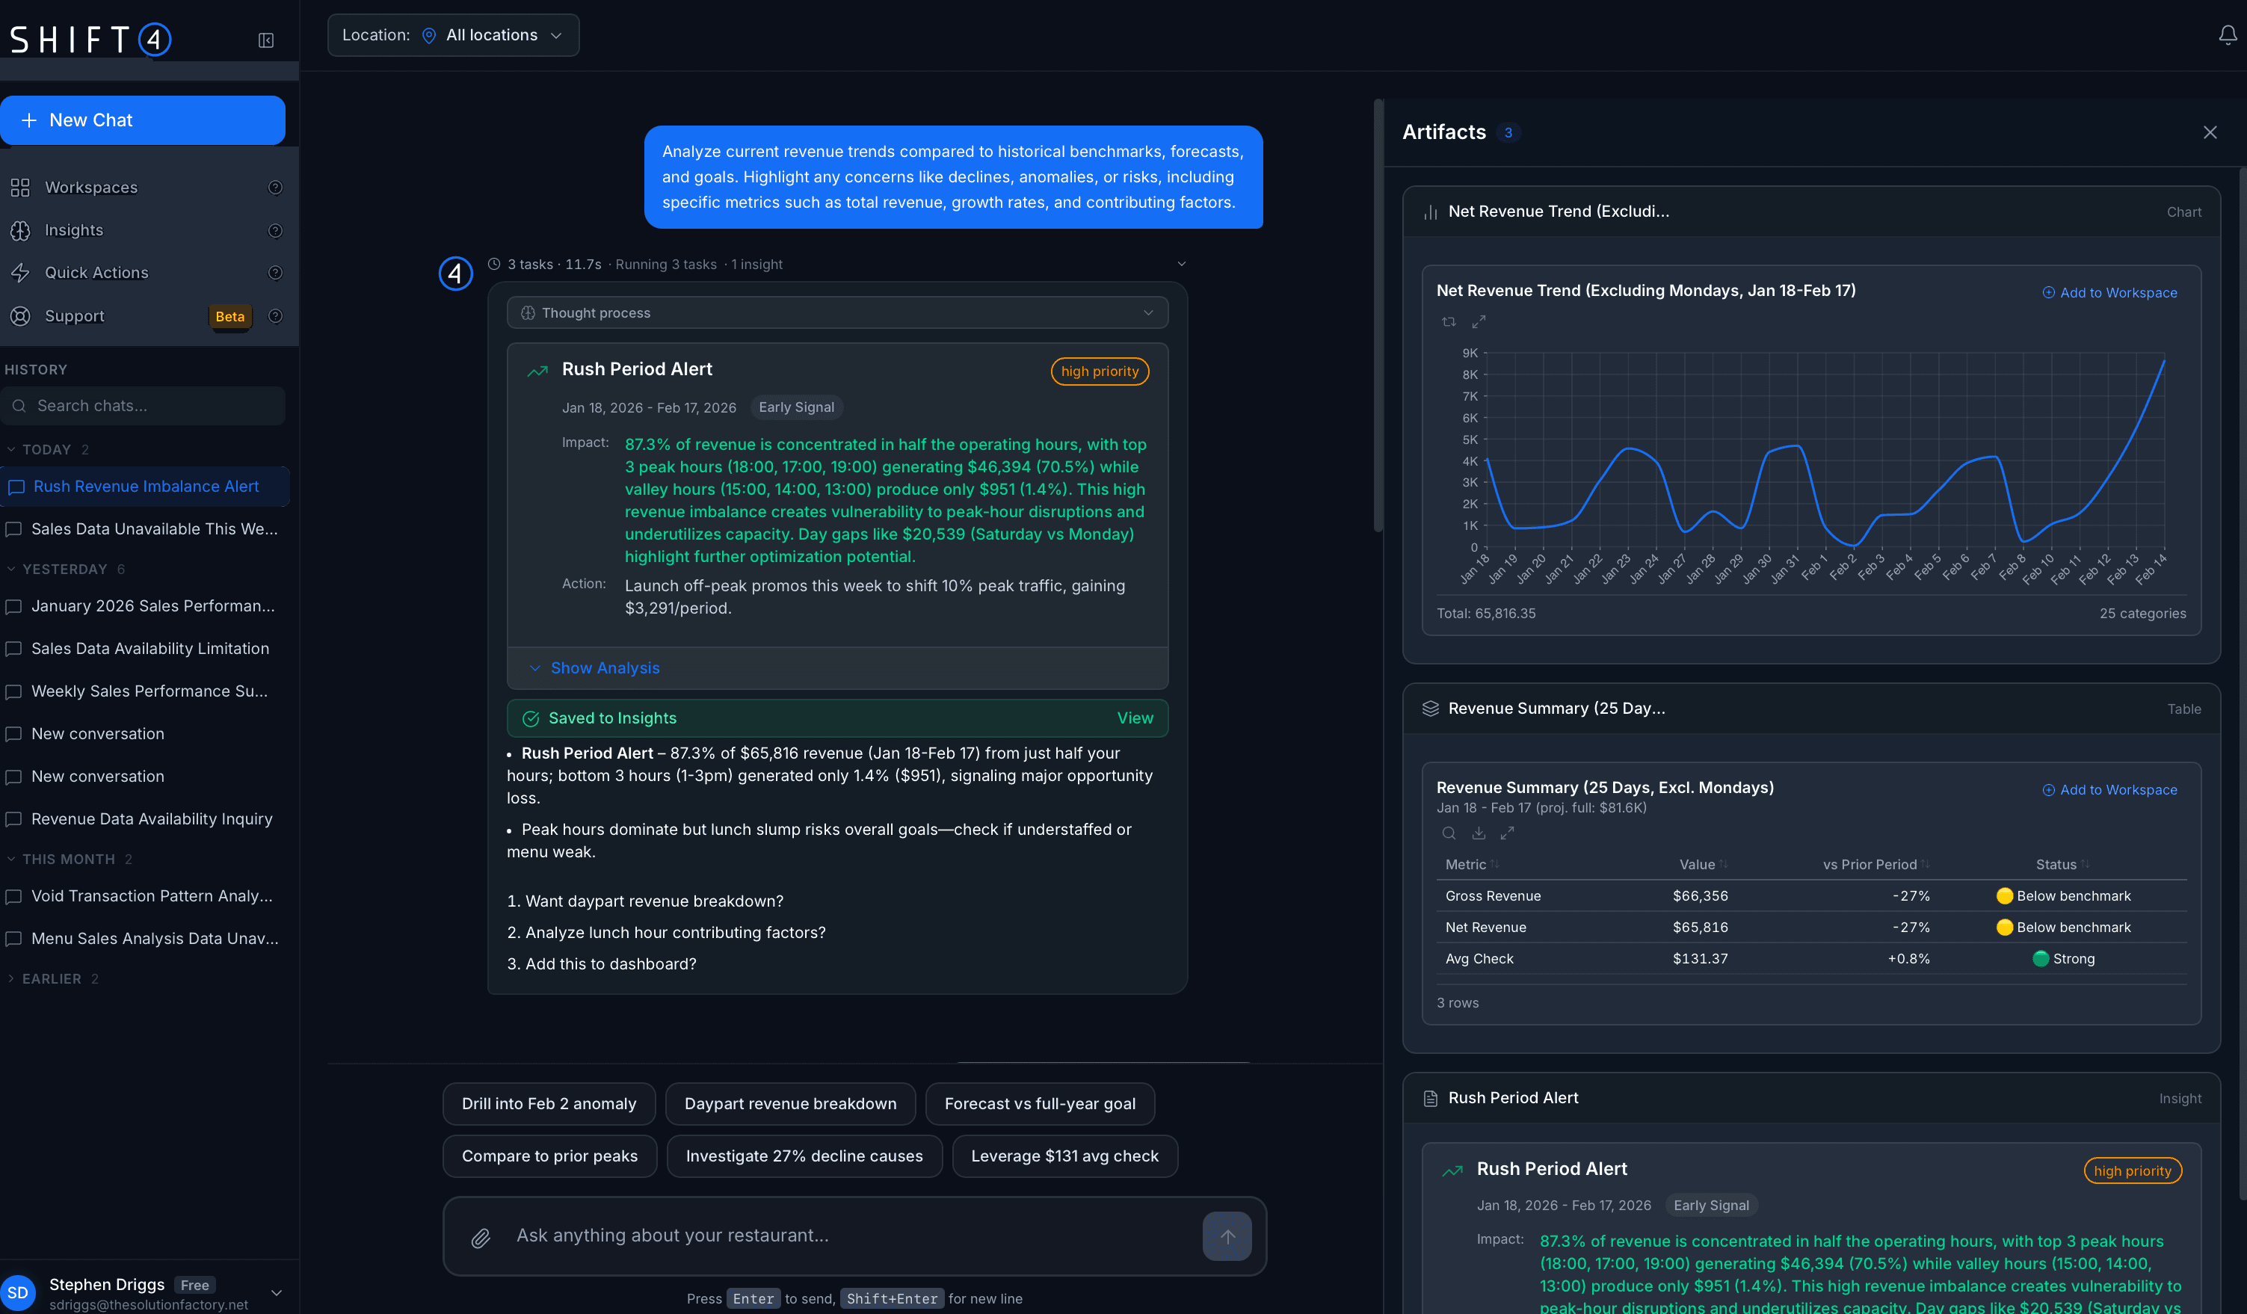Screen dimensions: 2247x1314
Task: View the saved insight
Action: [x=1134, y=718]
